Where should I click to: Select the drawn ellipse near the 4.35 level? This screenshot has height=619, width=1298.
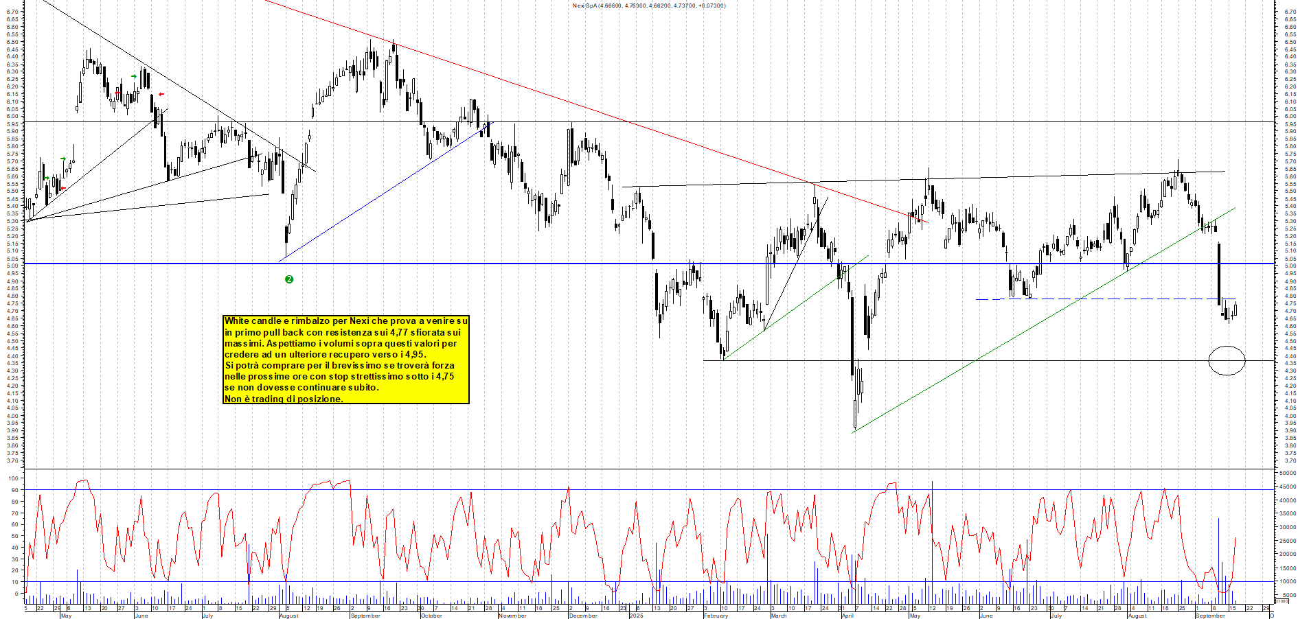tap(1227, 360)
